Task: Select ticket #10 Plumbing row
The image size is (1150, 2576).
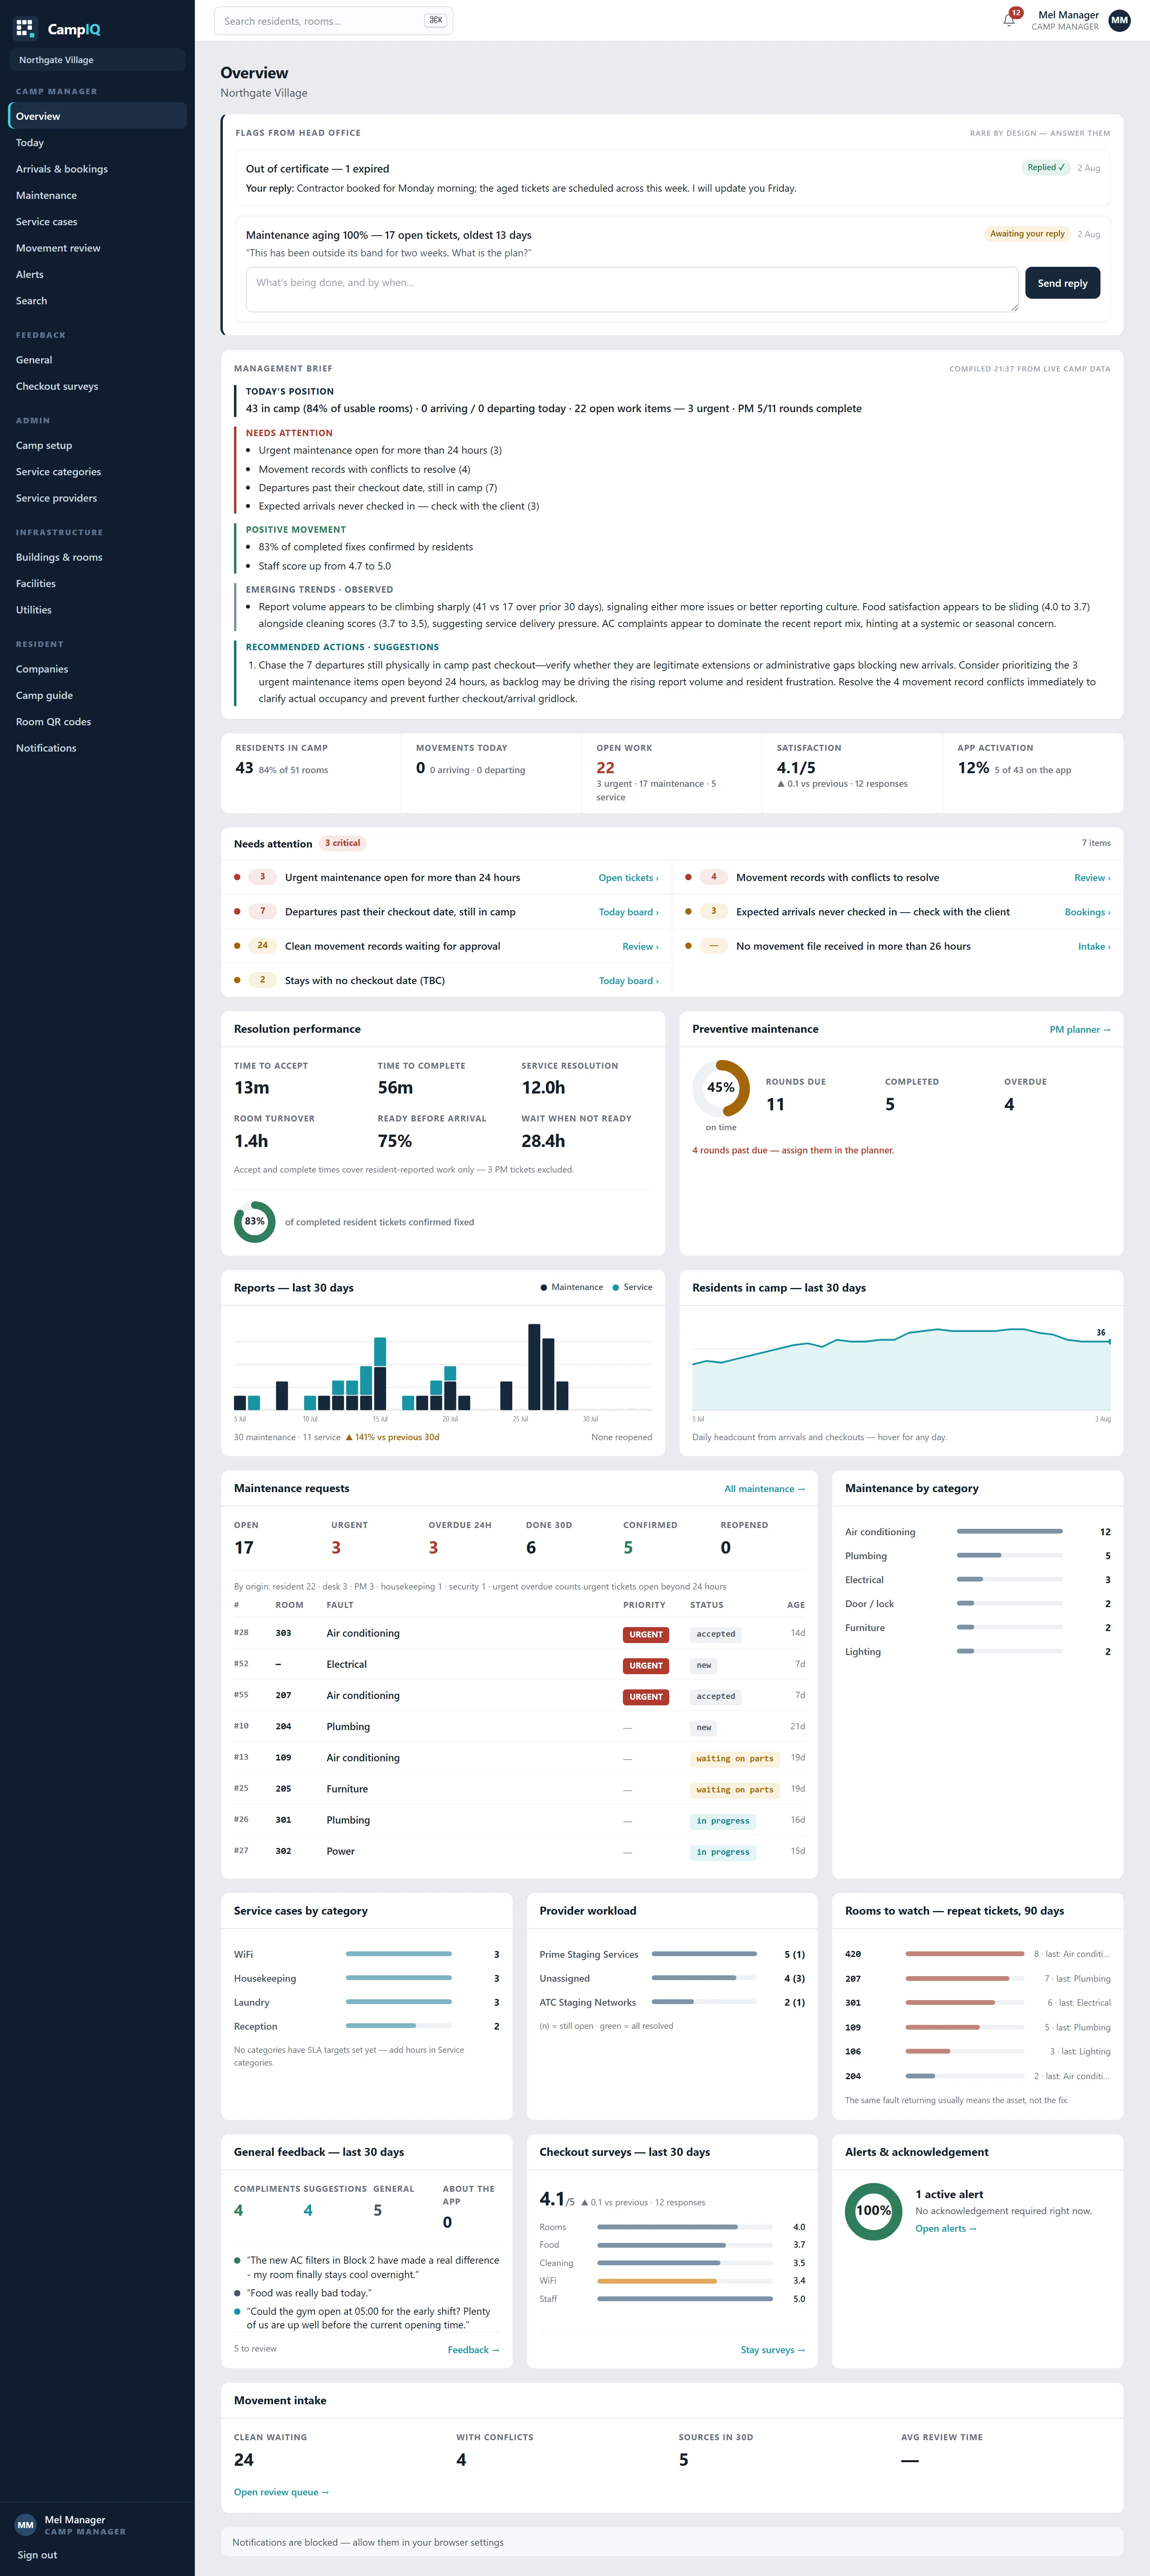Action: coord(519,1727)
